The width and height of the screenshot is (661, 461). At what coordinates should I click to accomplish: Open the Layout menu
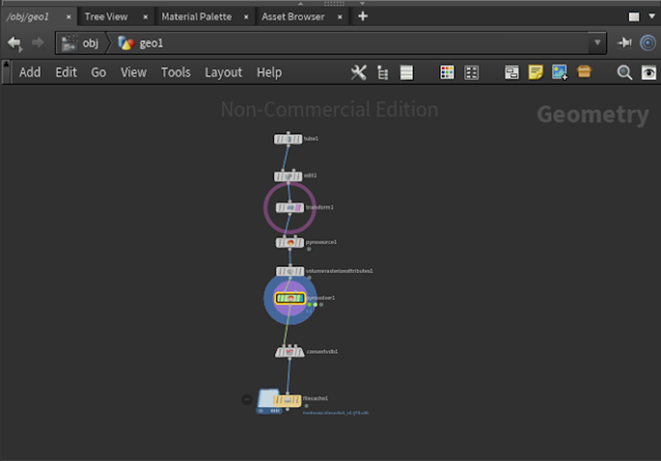pyautogui.click(x=223, y=72)
